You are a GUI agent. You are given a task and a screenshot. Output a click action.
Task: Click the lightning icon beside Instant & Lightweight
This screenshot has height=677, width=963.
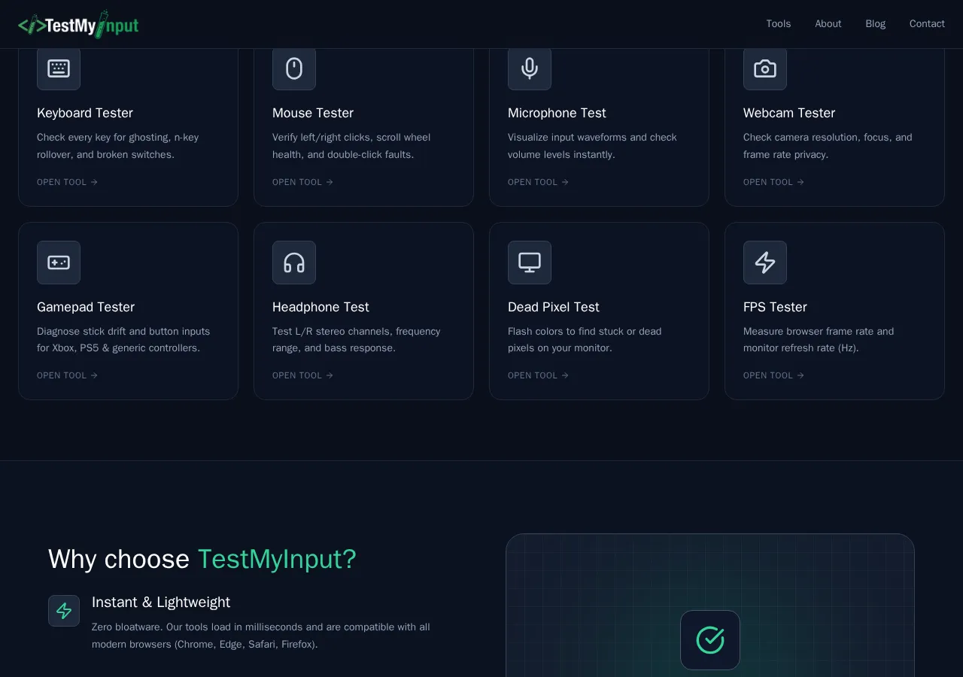[64, 611]
